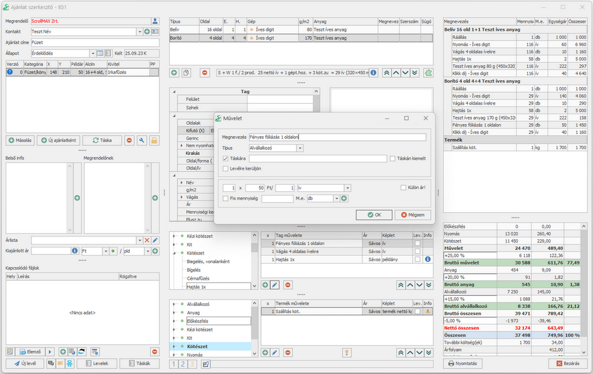Open the Állapot dropdown list

(92, 54)
